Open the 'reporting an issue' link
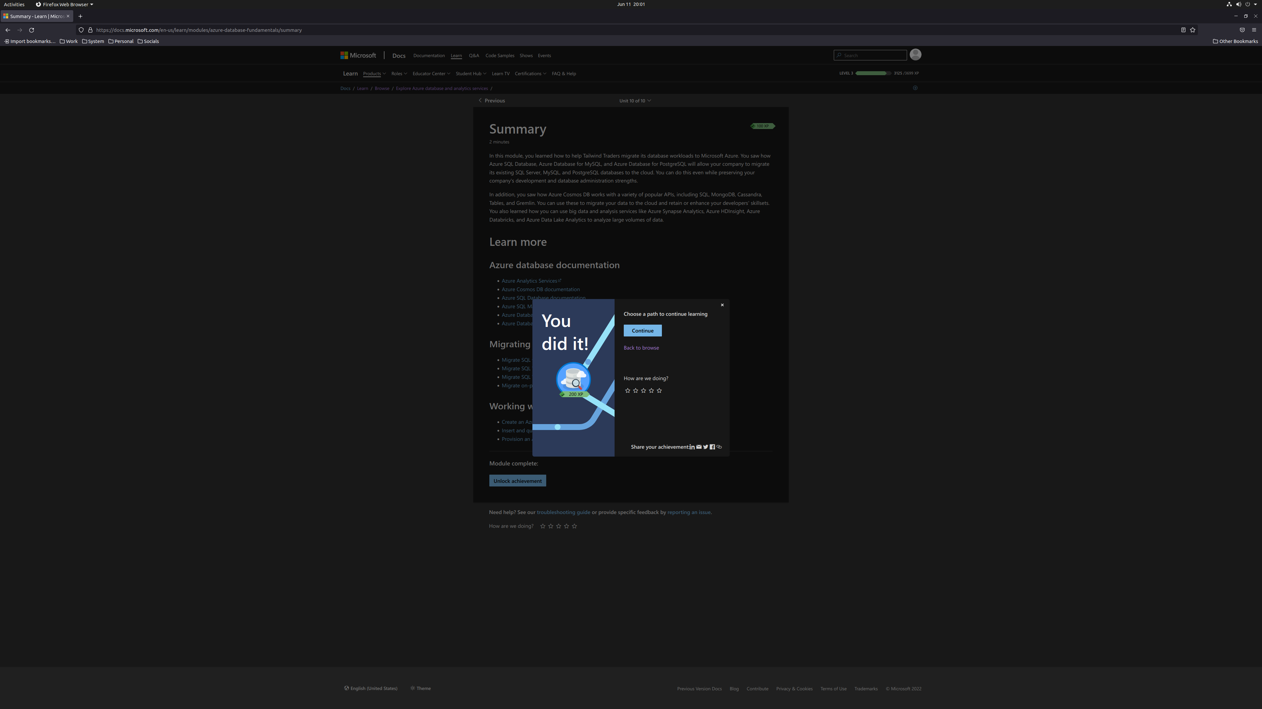The height and width of the screenshot is (709, 1262). (689, 512)
